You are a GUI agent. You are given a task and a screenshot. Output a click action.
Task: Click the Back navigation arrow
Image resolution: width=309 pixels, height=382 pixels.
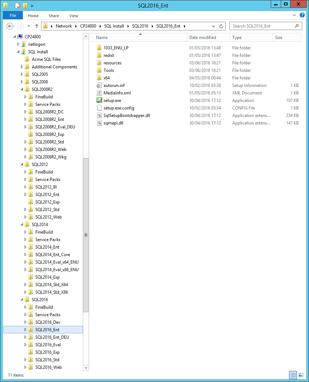(10, 26)
